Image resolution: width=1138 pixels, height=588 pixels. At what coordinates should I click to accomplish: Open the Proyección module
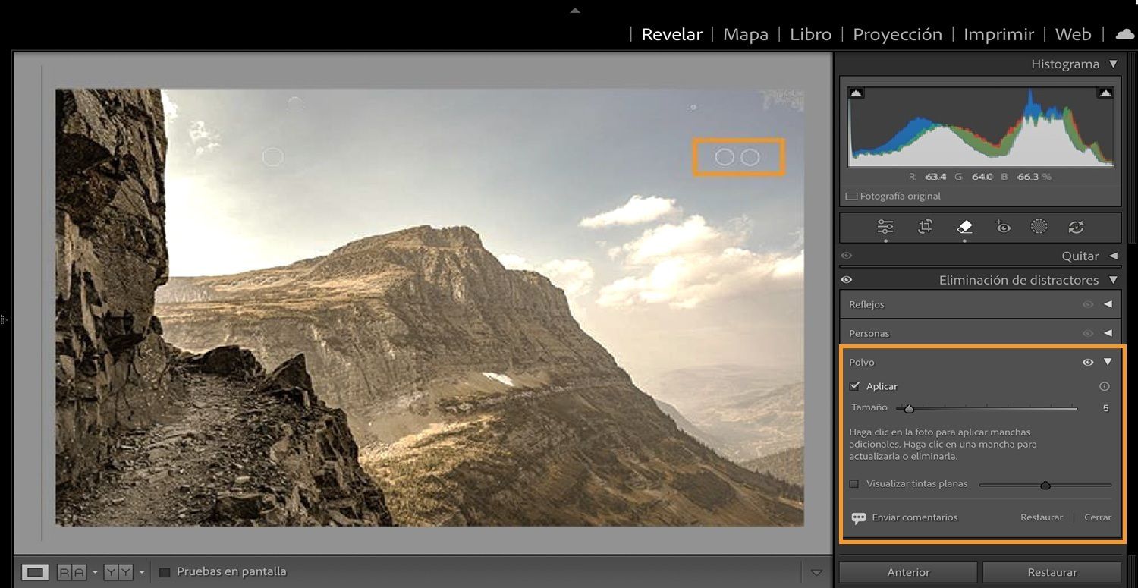pos(898,34)
